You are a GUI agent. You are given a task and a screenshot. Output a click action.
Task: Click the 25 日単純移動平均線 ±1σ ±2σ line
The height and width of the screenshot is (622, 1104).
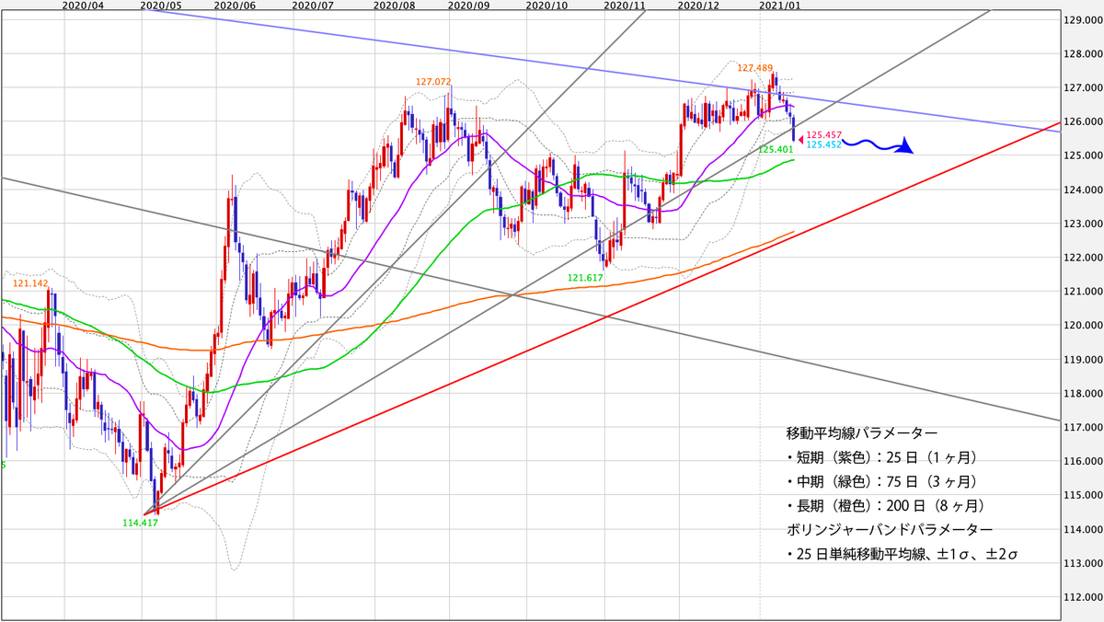902,554
